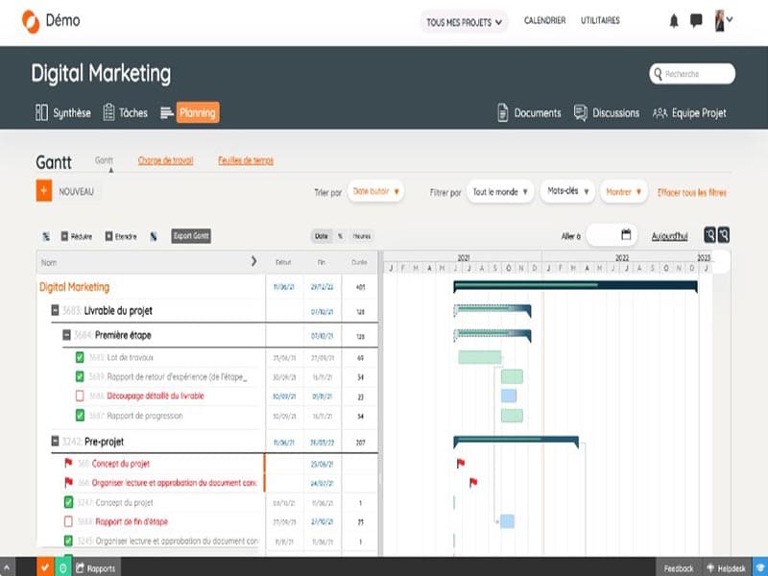
Task: Click the Export Gantt button
Action: coord(191,236)
